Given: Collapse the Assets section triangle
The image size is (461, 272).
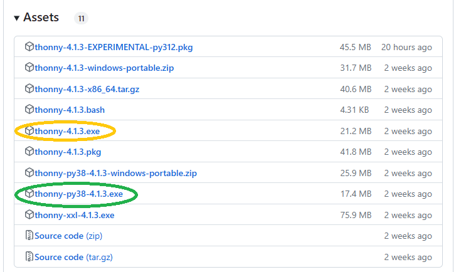Looking at the screenshot, I should (17, 18).
